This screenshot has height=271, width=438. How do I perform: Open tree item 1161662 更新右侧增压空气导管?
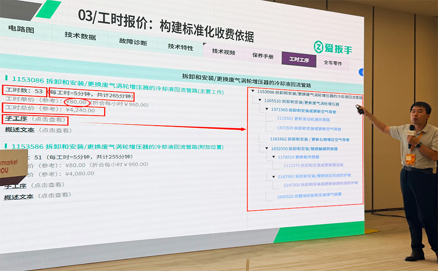(x=310, y=139)
